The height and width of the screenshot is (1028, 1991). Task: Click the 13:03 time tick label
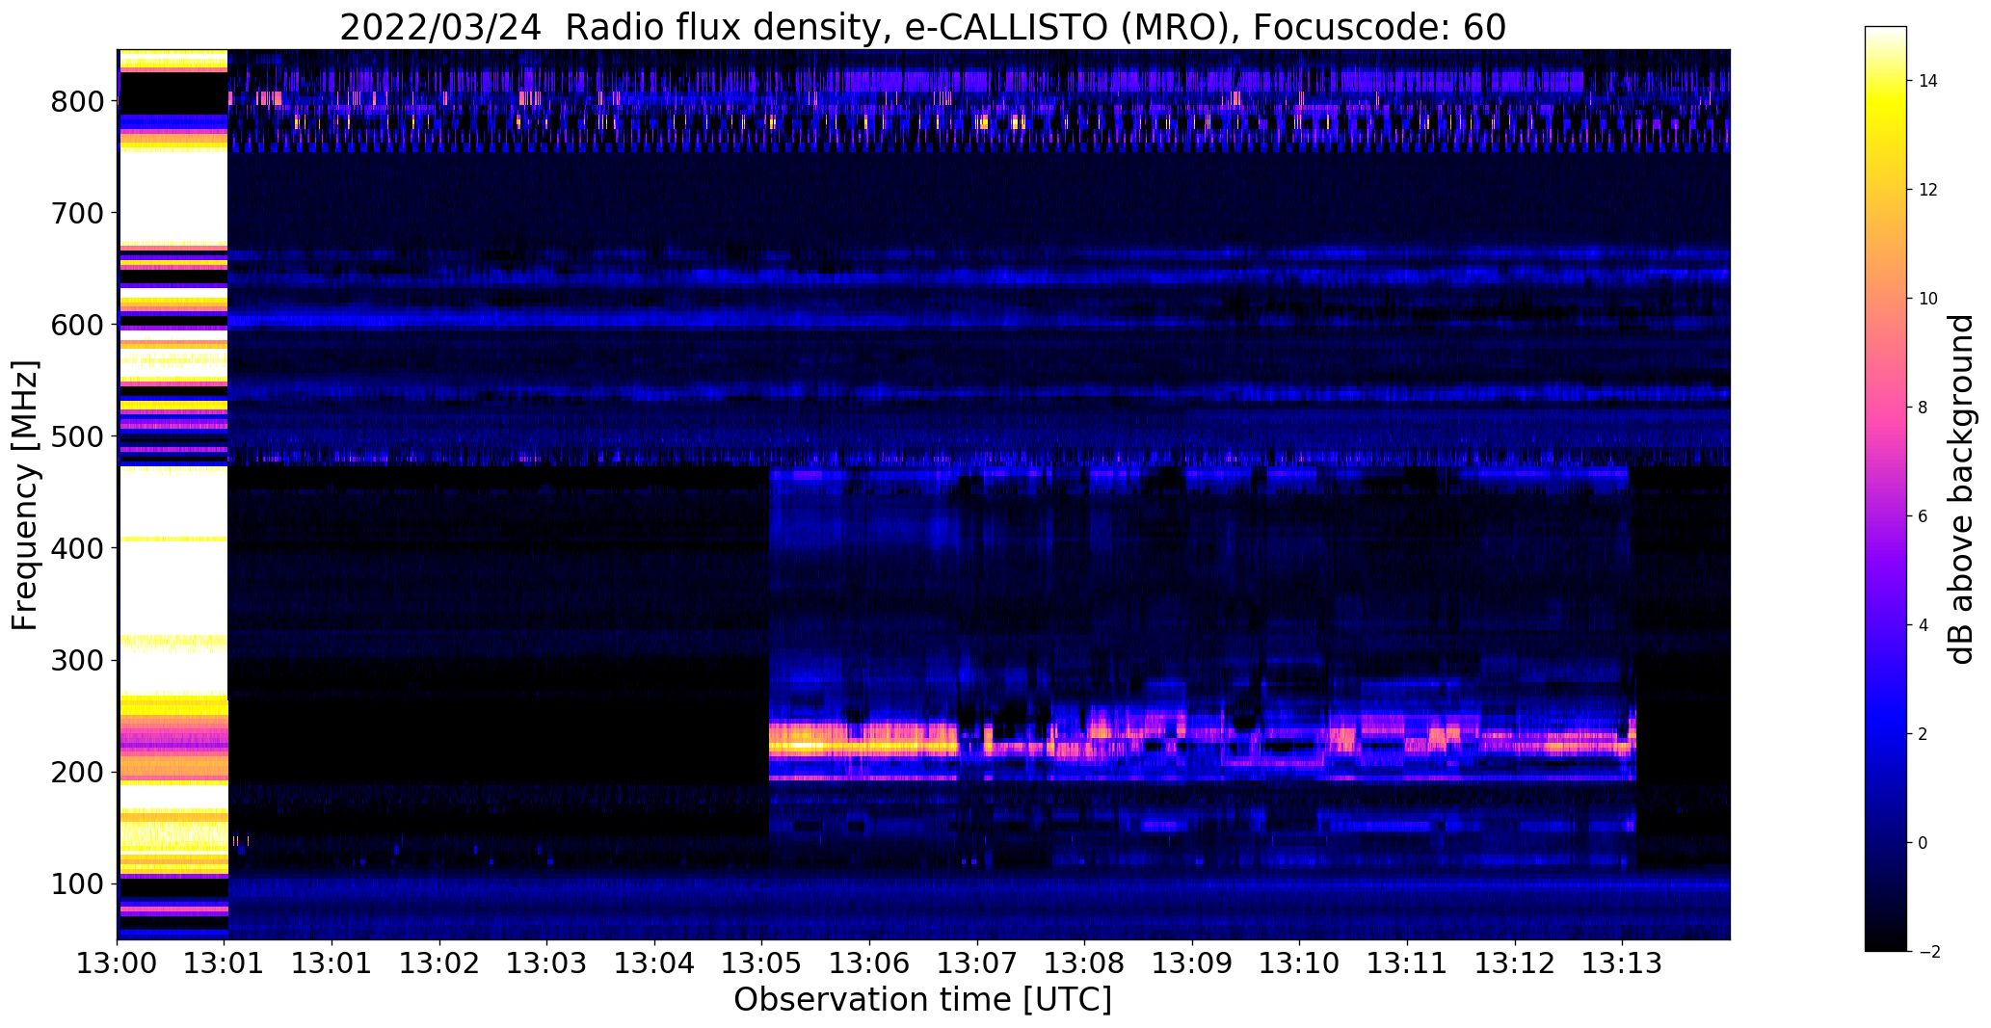click(x=547, y=963)
